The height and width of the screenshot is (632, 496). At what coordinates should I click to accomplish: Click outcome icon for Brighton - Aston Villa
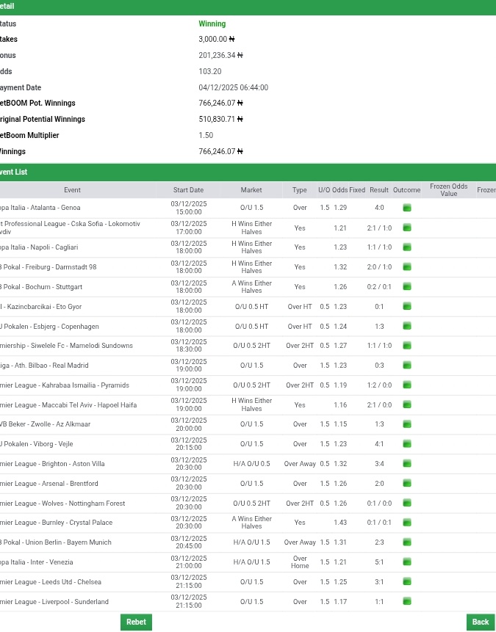407,463
